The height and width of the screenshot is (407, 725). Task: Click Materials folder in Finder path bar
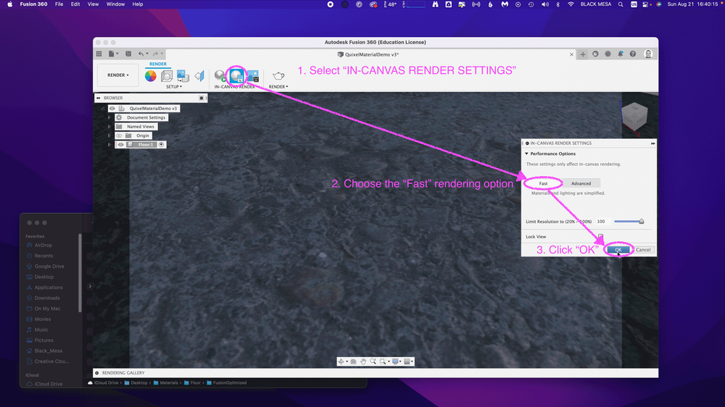(165, 383)
